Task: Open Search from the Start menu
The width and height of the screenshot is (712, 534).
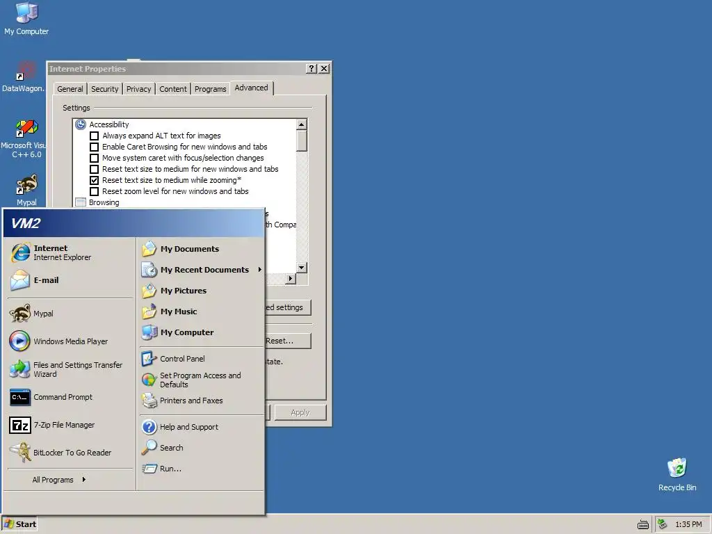Action: pos(202,448)
